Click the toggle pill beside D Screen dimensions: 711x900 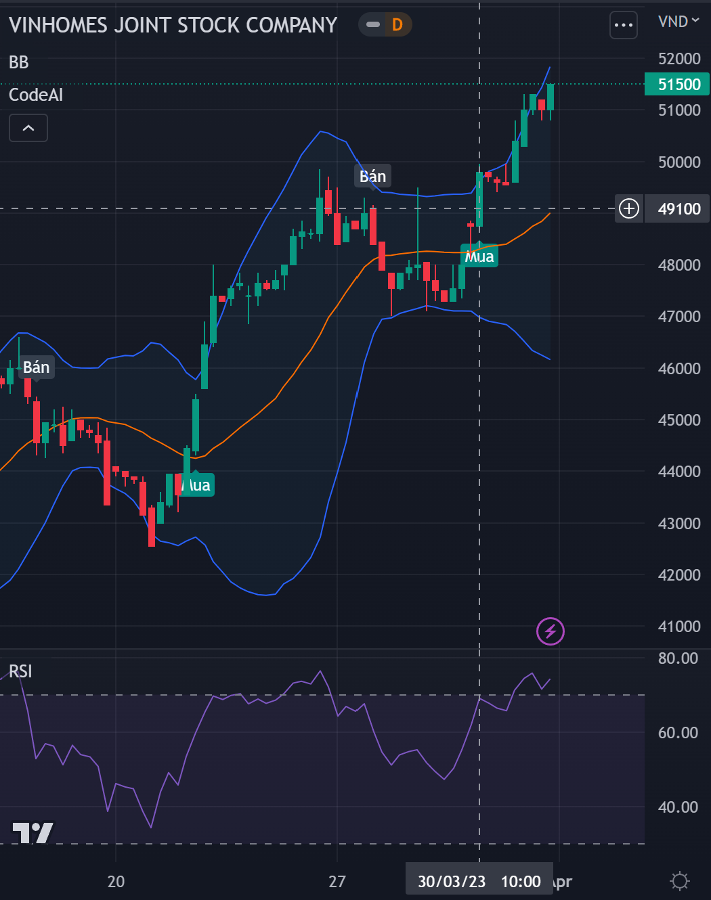pos(373,25)
